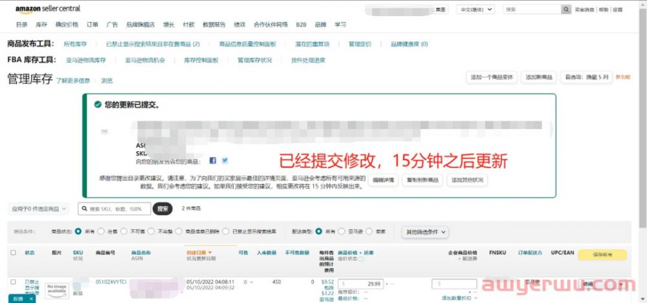Click the magnifier search button in top bar
The width and height of the screenshot is (647, 303).
(x=567, y=10)
